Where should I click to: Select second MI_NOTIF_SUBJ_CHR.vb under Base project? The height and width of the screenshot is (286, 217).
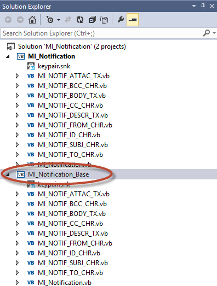coord(73,263)
